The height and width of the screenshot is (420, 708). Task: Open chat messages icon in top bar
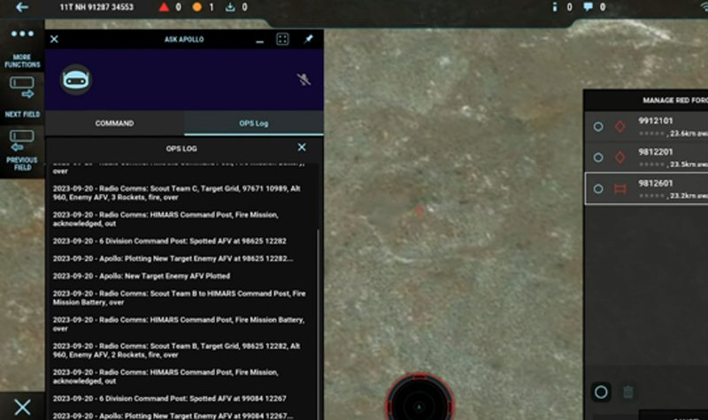[588, 7]
